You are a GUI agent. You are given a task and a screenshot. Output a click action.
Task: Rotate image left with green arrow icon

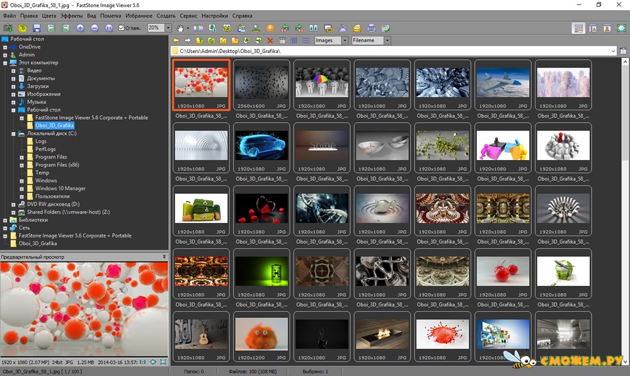coord(285,28)
